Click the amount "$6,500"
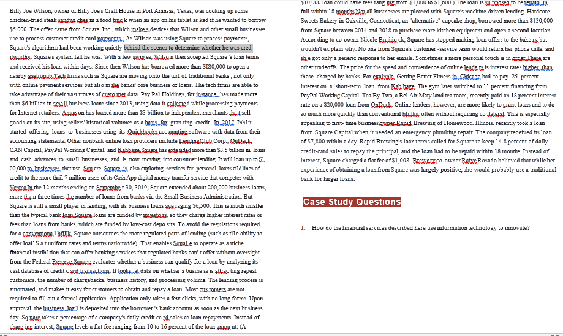Screen dimensions: 563x336 [x=201, y=206]
